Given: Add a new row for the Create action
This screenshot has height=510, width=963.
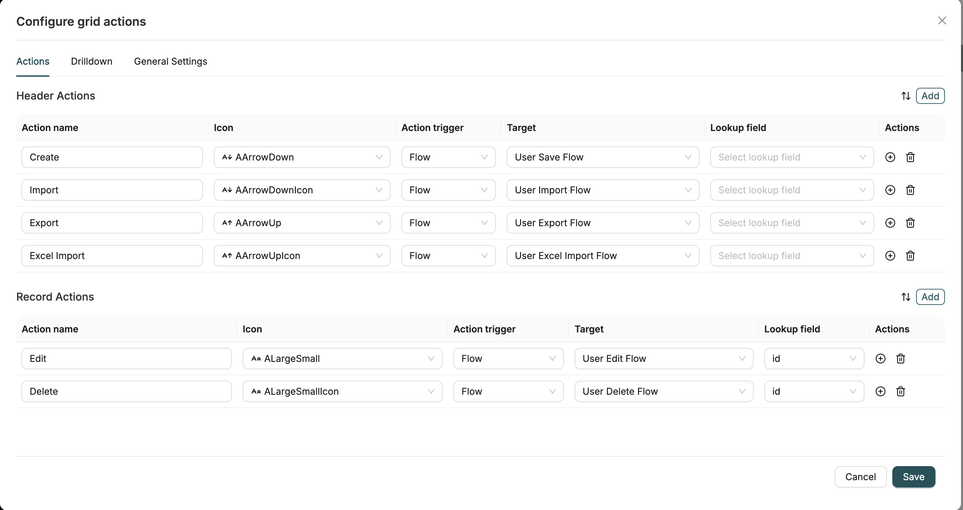Looking at the screenshot, I should 890,157.
